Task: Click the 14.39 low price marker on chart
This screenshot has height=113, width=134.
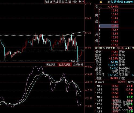Action: click(73, 61)
